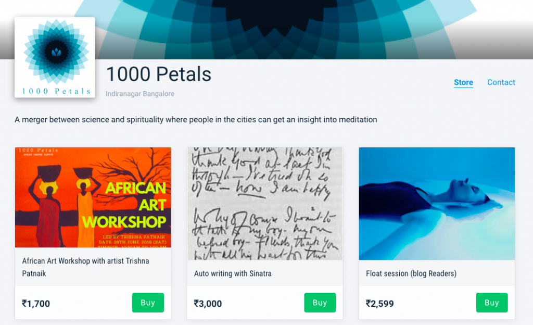Open the handwriting image for Auto writing
Screen dimensions: 533x325
tap(265, 203)
